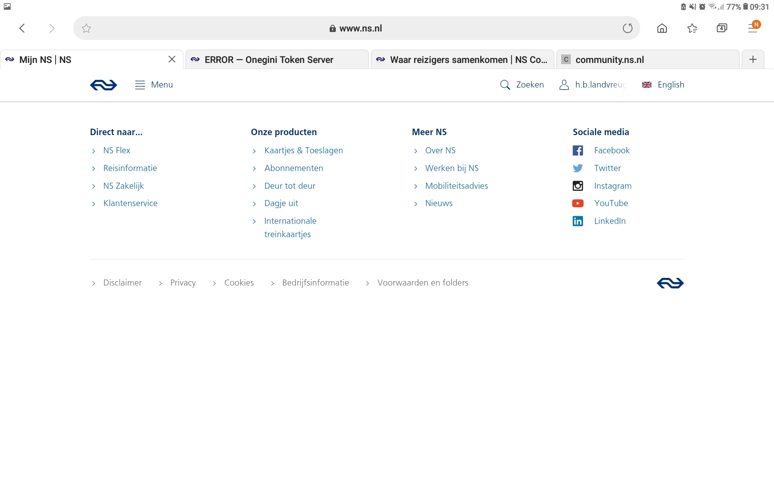Viewport: 774px width, 484px height.
Task: Close the Mijn NS tab
Action: point(172,59)
